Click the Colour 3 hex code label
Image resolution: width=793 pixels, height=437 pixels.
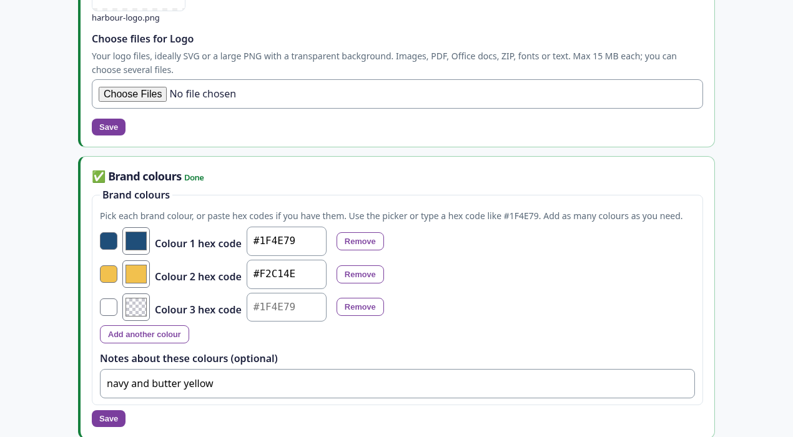198,310
